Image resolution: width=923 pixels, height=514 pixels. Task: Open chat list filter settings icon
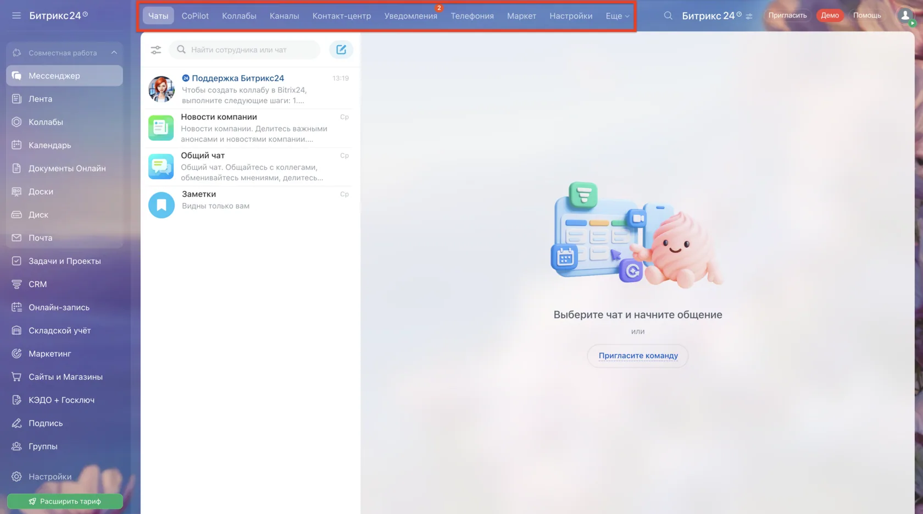[156, 50]
